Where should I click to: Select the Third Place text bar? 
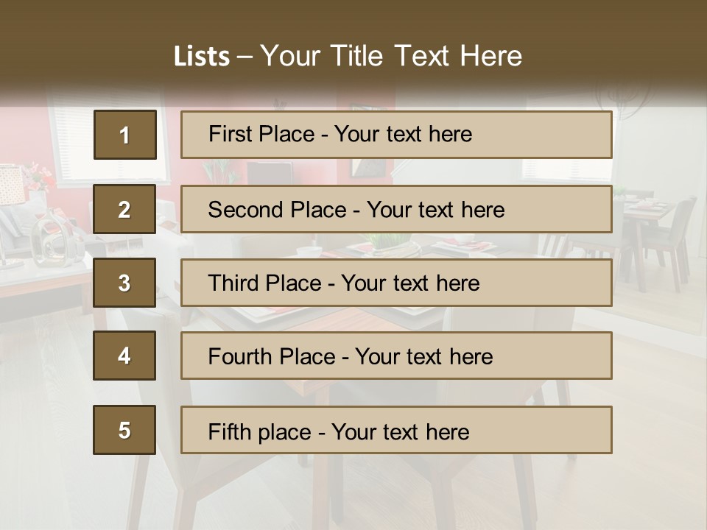(x=396, y=283)
